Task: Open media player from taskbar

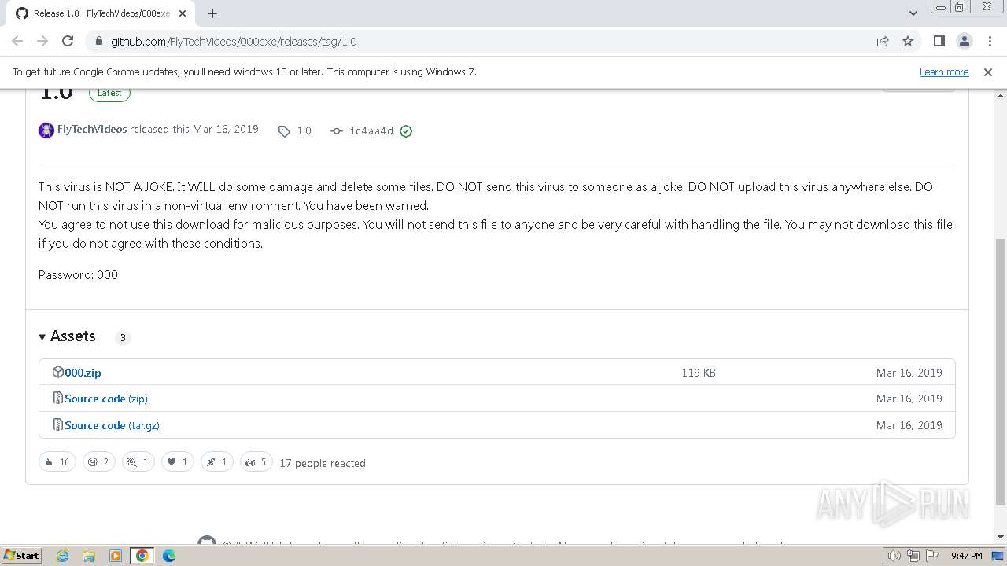Action: tap(116, 556)
